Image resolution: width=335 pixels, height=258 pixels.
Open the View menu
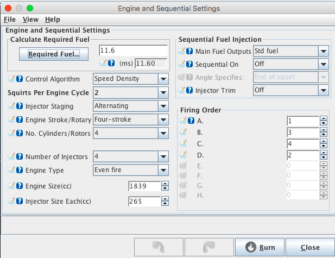pyautogui.click(x=30, y=19)
